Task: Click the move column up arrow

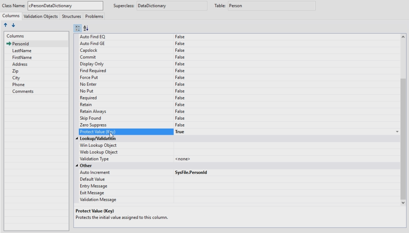Action: click(5, 25)
